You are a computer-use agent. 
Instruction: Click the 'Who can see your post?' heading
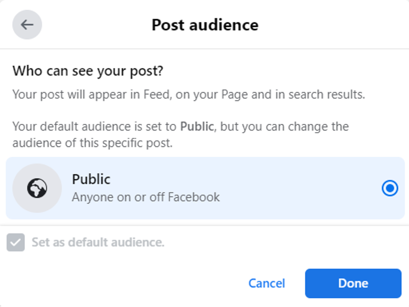click(x=88, y=71)
